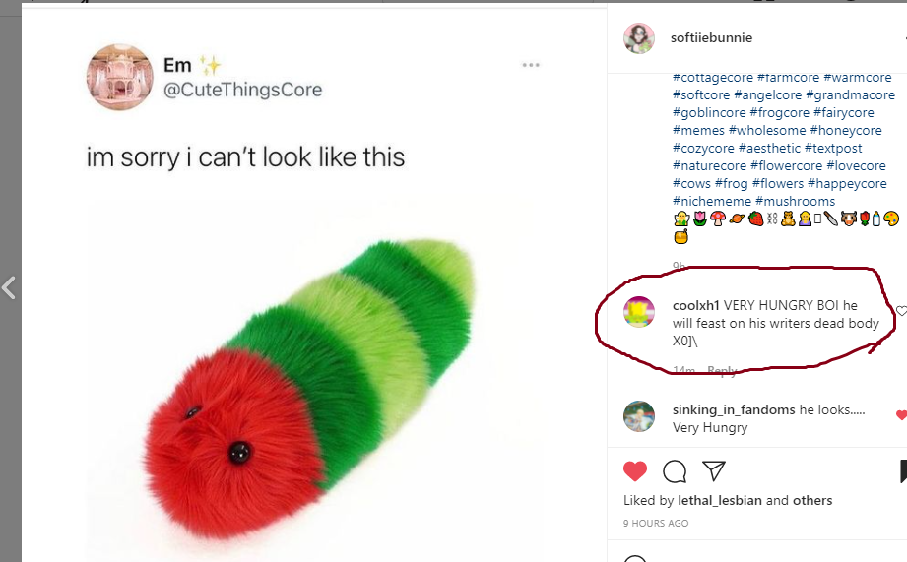Go to previous post arrow
907x562 pixels.
click(x=9, y=288)
